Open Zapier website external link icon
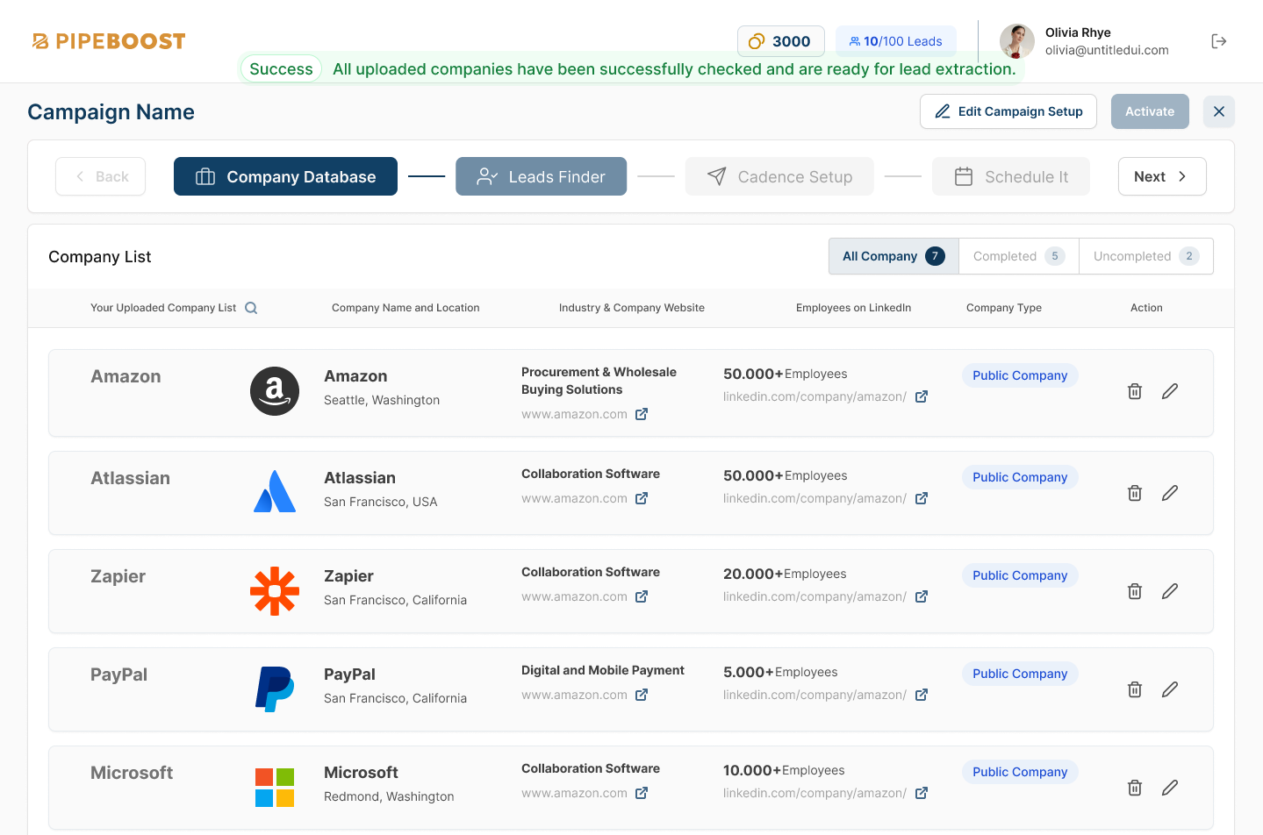The width and height of the screenshot is (1263, 835). pyautogui.click(x=642, y=596)
